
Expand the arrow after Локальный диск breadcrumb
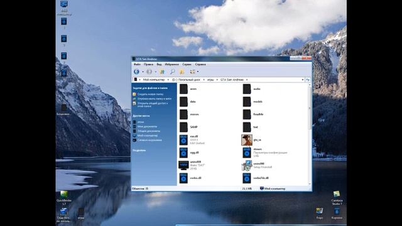[x=204, y=80]
